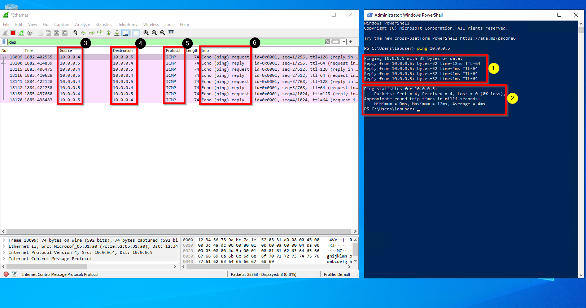
Task: Jump to the first packet
Action: pos(109,33)
